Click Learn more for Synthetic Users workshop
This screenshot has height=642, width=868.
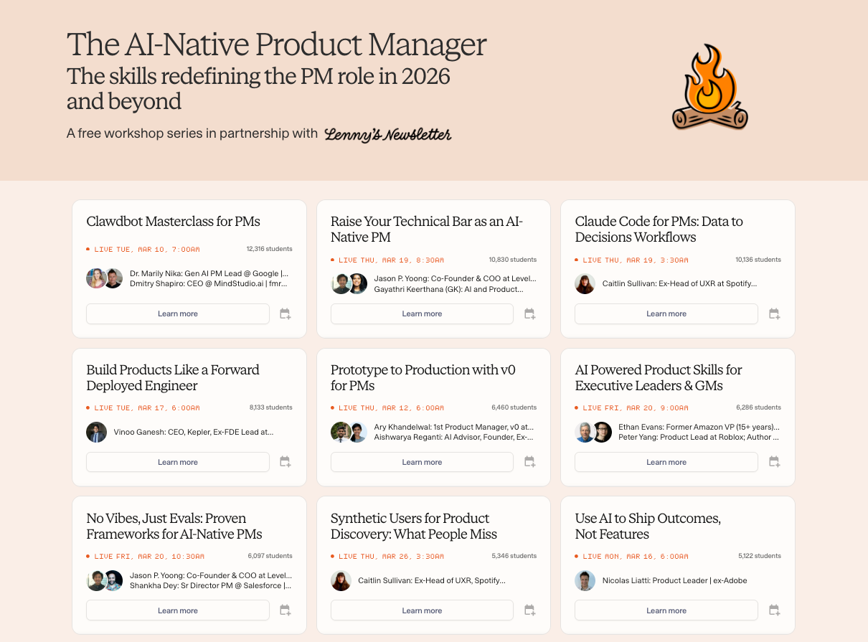[422, 611]
